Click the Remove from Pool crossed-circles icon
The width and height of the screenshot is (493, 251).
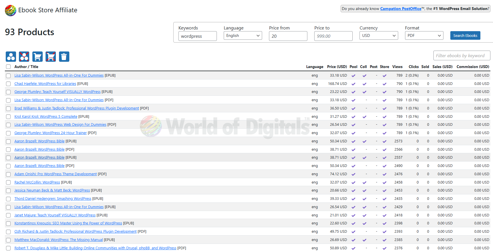(24, 57)
